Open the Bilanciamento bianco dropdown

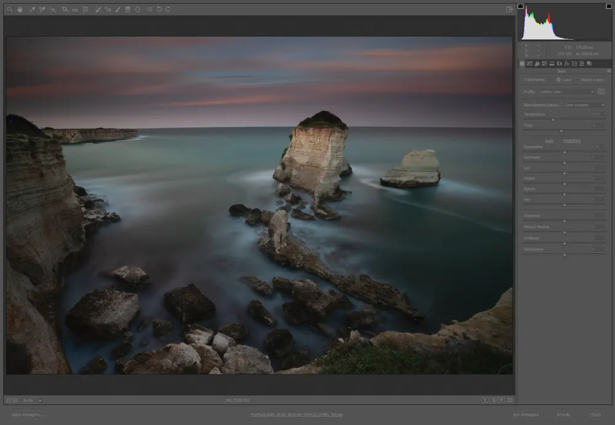pyautogui.click(x=584, y=105)
